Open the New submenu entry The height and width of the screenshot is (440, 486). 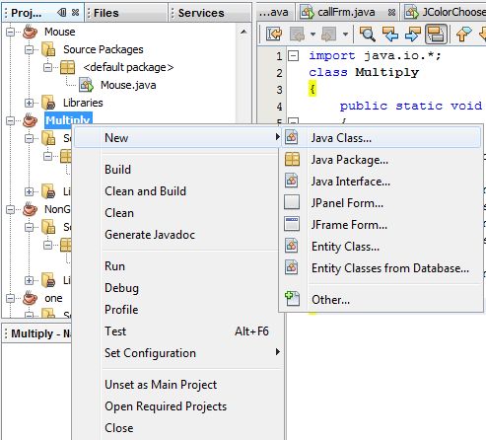coord(177,138)
